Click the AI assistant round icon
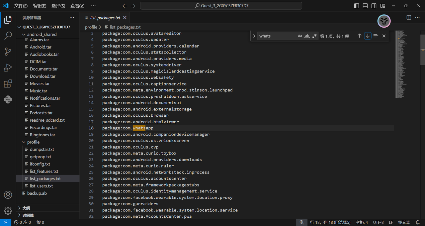Viewport: 425px width, 226px height. click(x=384, y=22)
